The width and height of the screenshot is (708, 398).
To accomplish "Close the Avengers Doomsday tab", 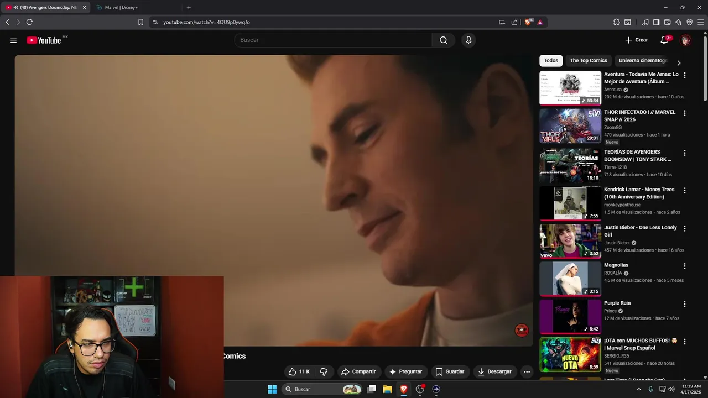I will pos(84,7).
